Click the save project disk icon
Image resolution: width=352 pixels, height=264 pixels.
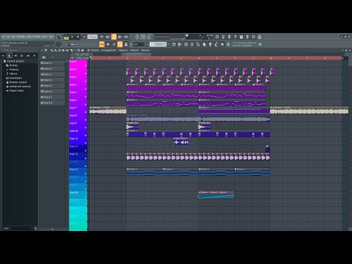click(241, 37)
